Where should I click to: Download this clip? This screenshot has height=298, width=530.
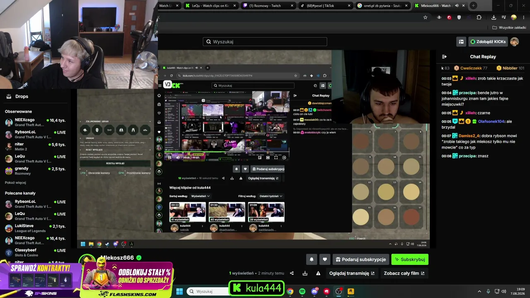[x=305, y=273]
